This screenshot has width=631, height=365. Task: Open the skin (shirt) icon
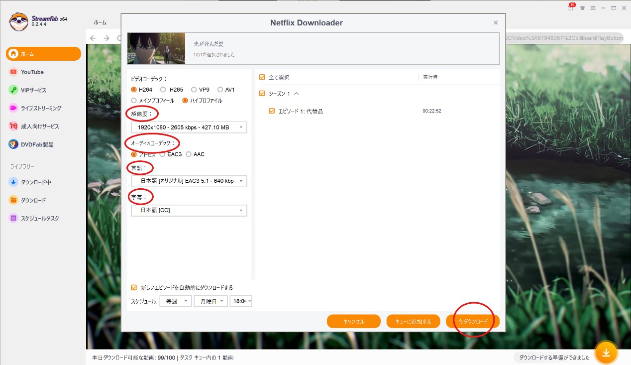pos(582,8)
